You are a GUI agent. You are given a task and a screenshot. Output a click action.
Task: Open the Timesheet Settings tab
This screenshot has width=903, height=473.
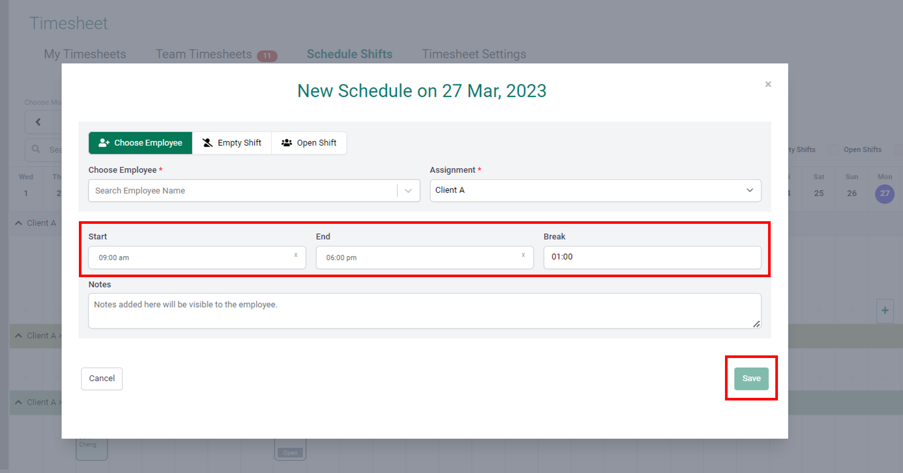(x=474, y=54)
